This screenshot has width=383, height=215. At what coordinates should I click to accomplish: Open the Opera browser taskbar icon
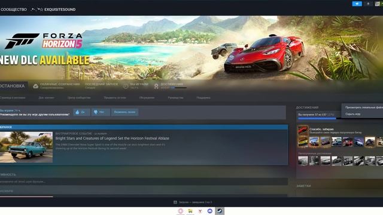[x=181, y=211]
